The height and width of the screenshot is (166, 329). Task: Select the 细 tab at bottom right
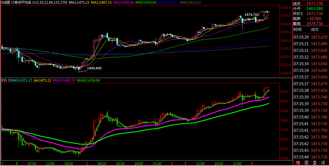(298, 163)
